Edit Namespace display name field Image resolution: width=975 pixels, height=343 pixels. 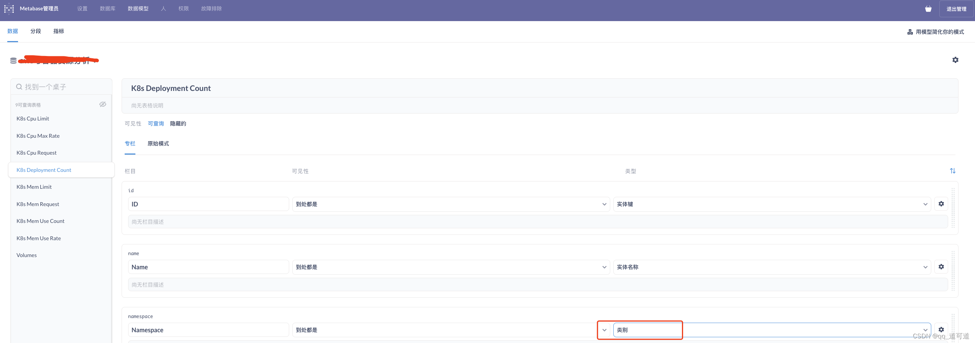point(208,330)
